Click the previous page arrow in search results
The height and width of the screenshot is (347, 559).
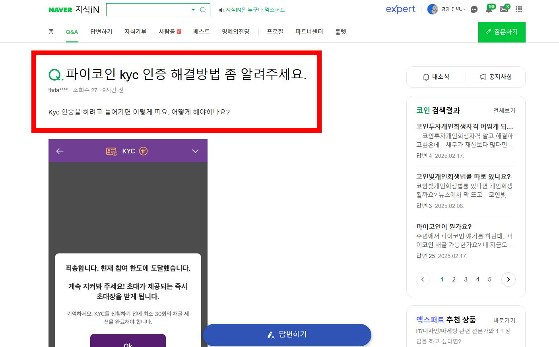[x=423, y=279]
